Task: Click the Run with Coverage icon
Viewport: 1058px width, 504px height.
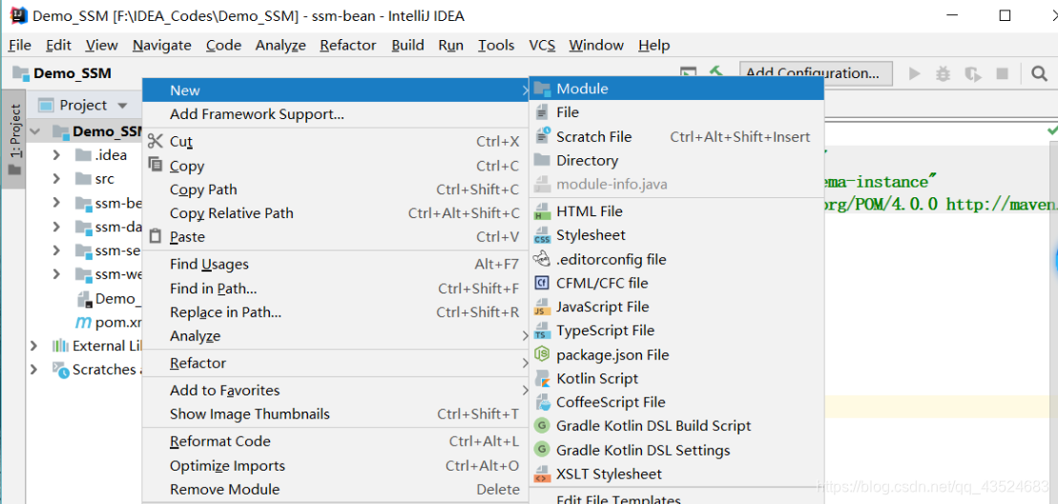Action: [x=972, y=72]
